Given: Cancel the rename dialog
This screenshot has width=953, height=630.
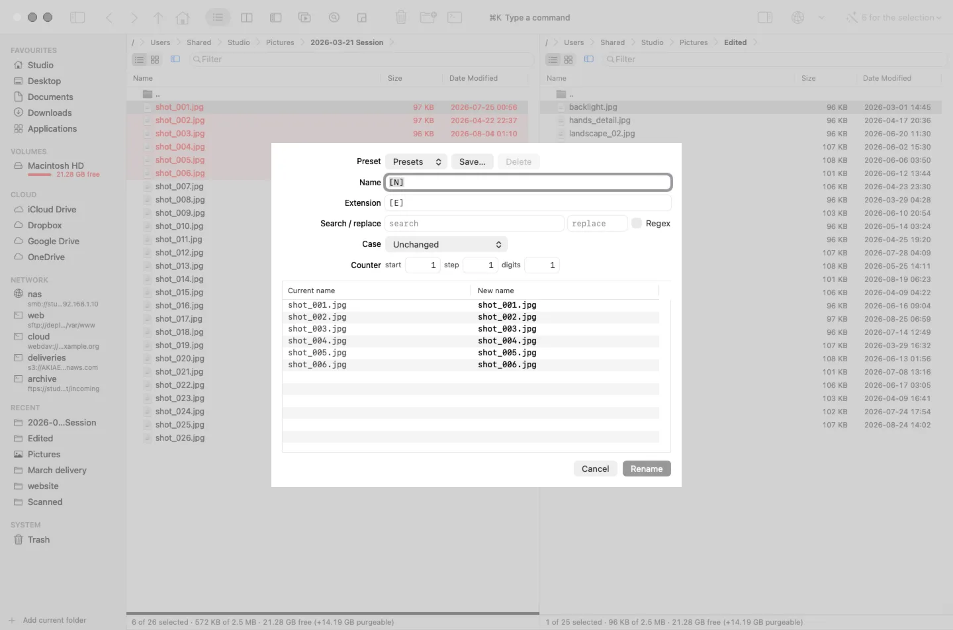Looking at the screenshot, I should click(x=595, y=469).
